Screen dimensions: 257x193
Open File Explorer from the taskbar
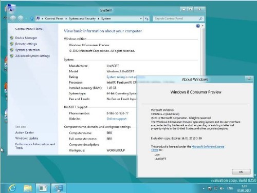tap(28, 188)
